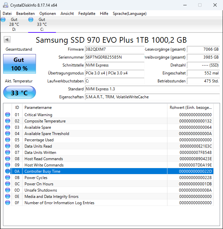Click the status orb of Critical Warning row

[x=8, y=114]
